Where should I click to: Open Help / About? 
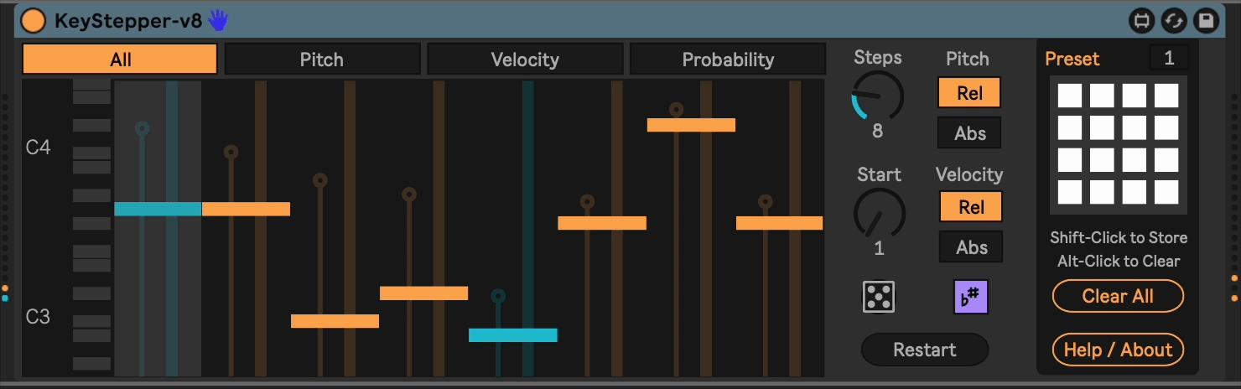tap(1118, 350)
